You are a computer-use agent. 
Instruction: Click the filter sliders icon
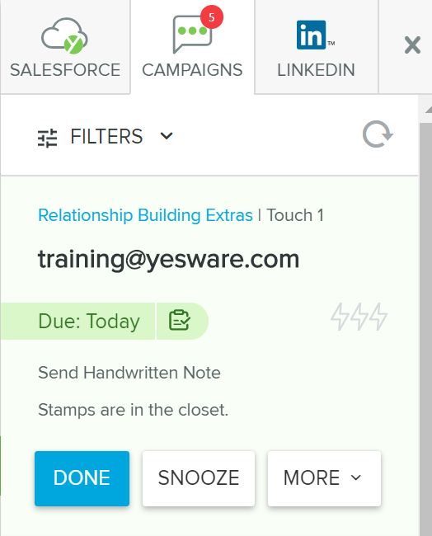pos(47,138)
